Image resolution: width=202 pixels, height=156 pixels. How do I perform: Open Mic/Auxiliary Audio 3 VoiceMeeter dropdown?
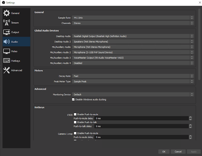point(133,57)
